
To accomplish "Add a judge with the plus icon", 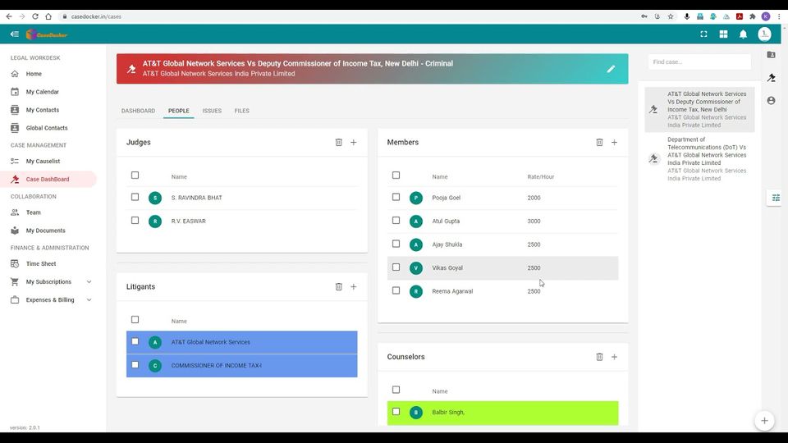I will pyautogui.click(x=353, y=142).
